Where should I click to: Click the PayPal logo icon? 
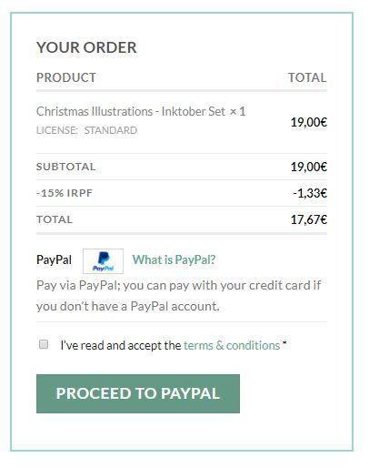click(x=103, y=261)
